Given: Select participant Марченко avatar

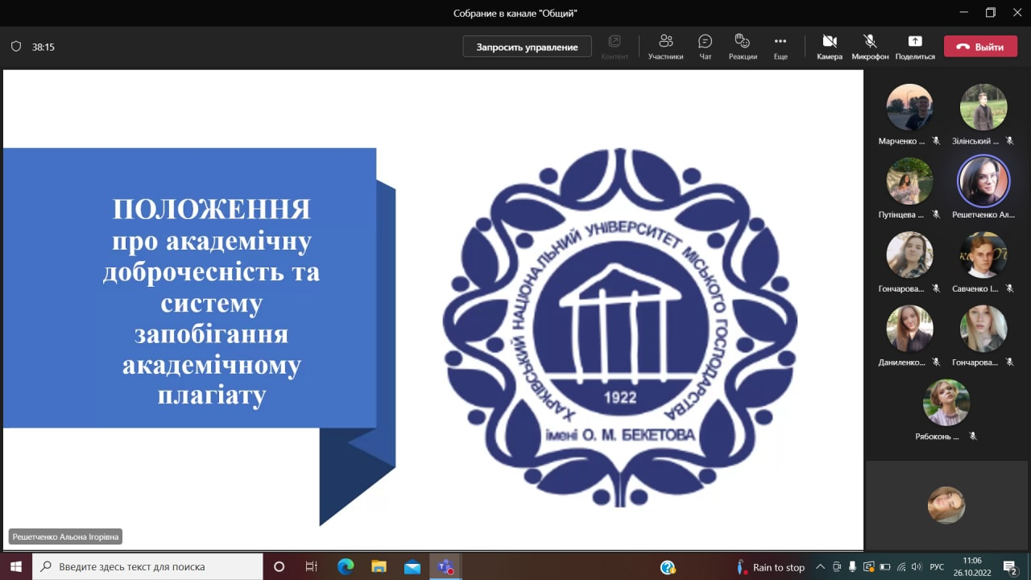Looking at the screenshot, I should pyautogui.click(x=909, y=107).
